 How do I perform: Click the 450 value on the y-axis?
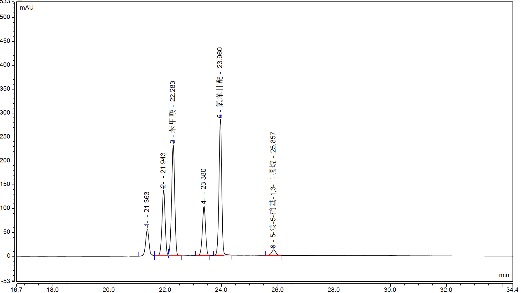tap(5, 41)
